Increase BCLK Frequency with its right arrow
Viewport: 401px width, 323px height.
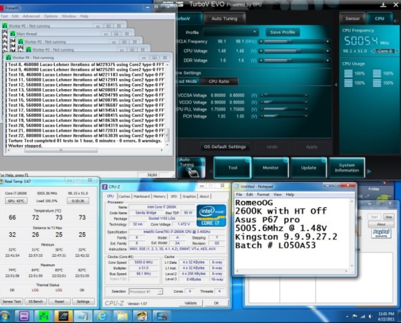tap(328, 42)
